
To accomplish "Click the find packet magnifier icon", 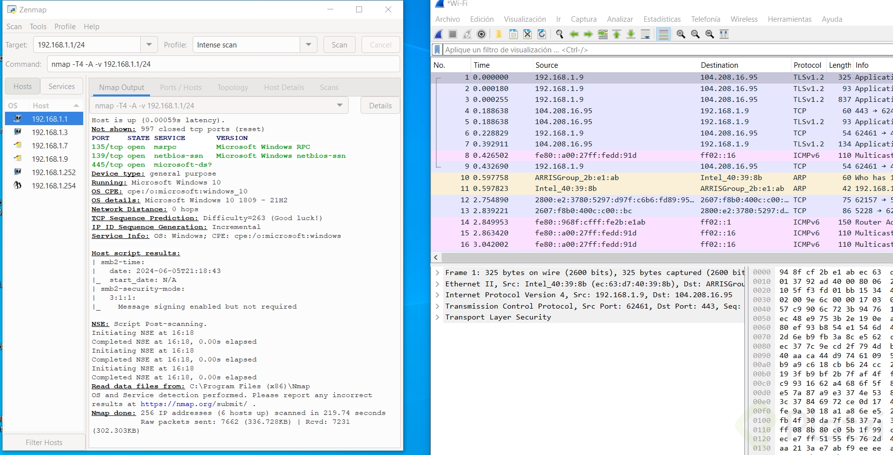I will click(560, 34).
